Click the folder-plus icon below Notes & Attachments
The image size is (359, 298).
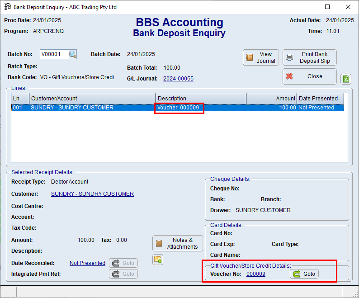(157, 260)
